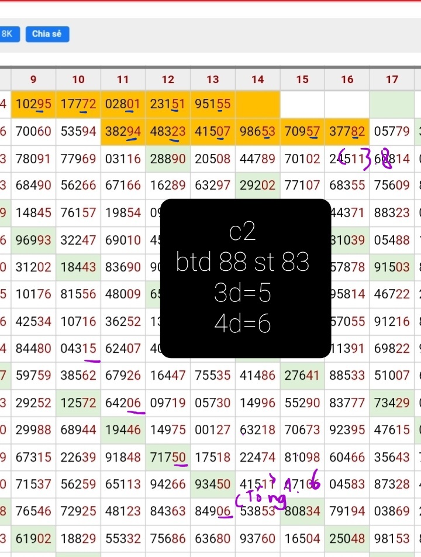The image size is (421, 557).
Task: Click cell 95155 in column 13
Action: 213,104
